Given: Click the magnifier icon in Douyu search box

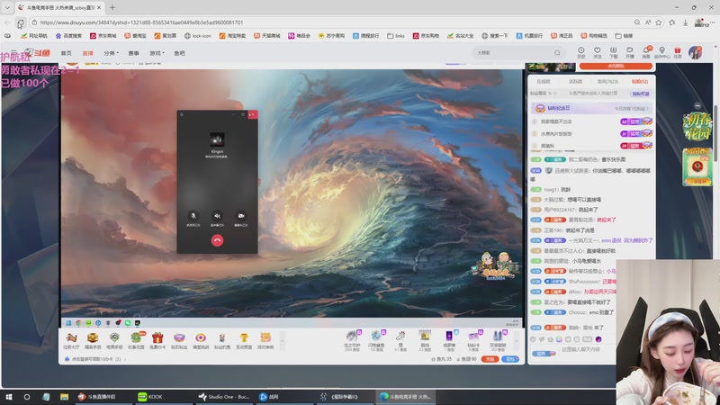Looking at the screenshot, I should tap(557, 53).
